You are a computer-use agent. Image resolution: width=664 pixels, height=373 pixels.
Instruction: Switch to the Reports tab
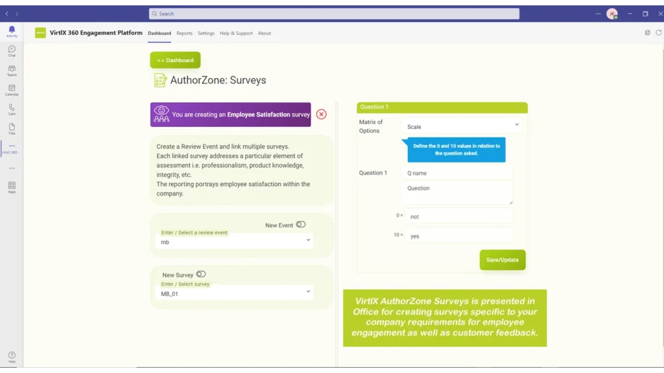point(184,34)
